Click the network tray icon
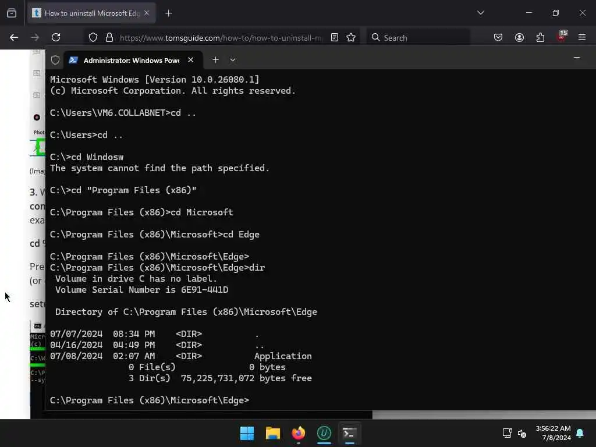 [508, 433]
